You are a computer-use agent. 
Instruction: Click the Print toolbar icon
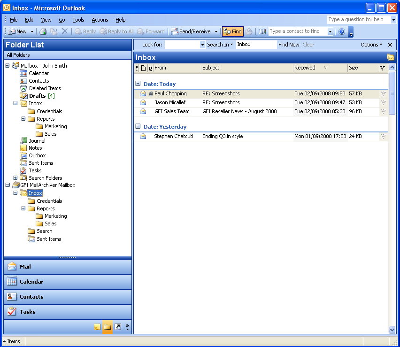point(43,31)
